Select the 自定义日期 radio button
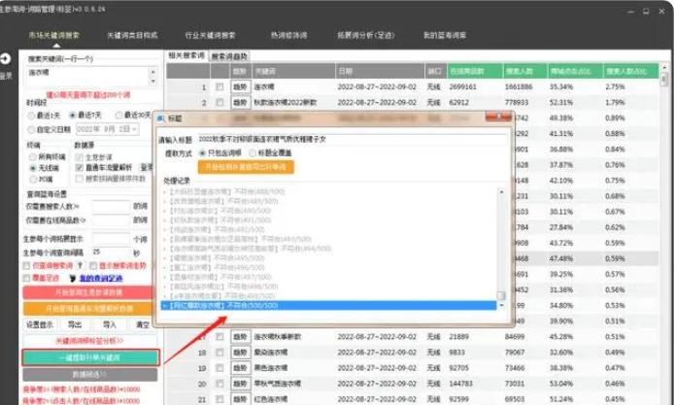 coord(31,129)
